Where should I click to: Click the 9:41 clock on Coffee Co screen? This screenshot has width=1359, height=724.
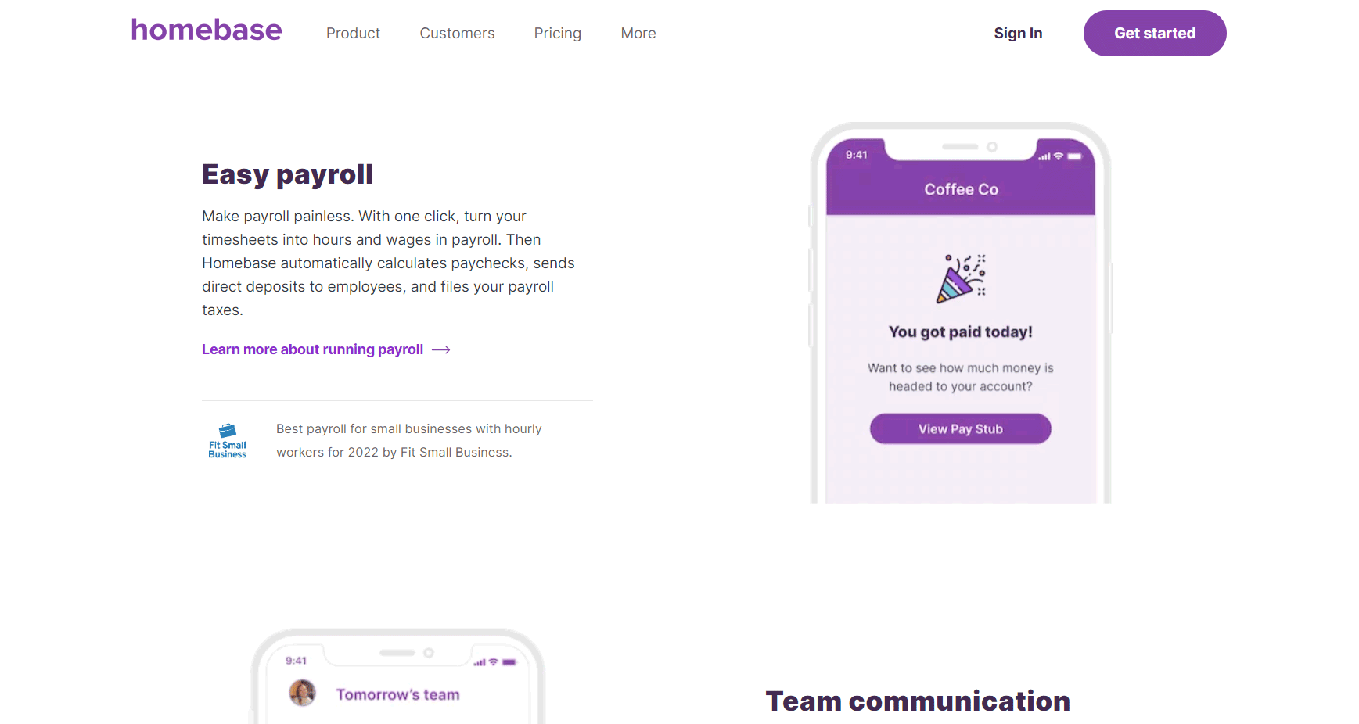pyautogui.click(x=856, y=156)
